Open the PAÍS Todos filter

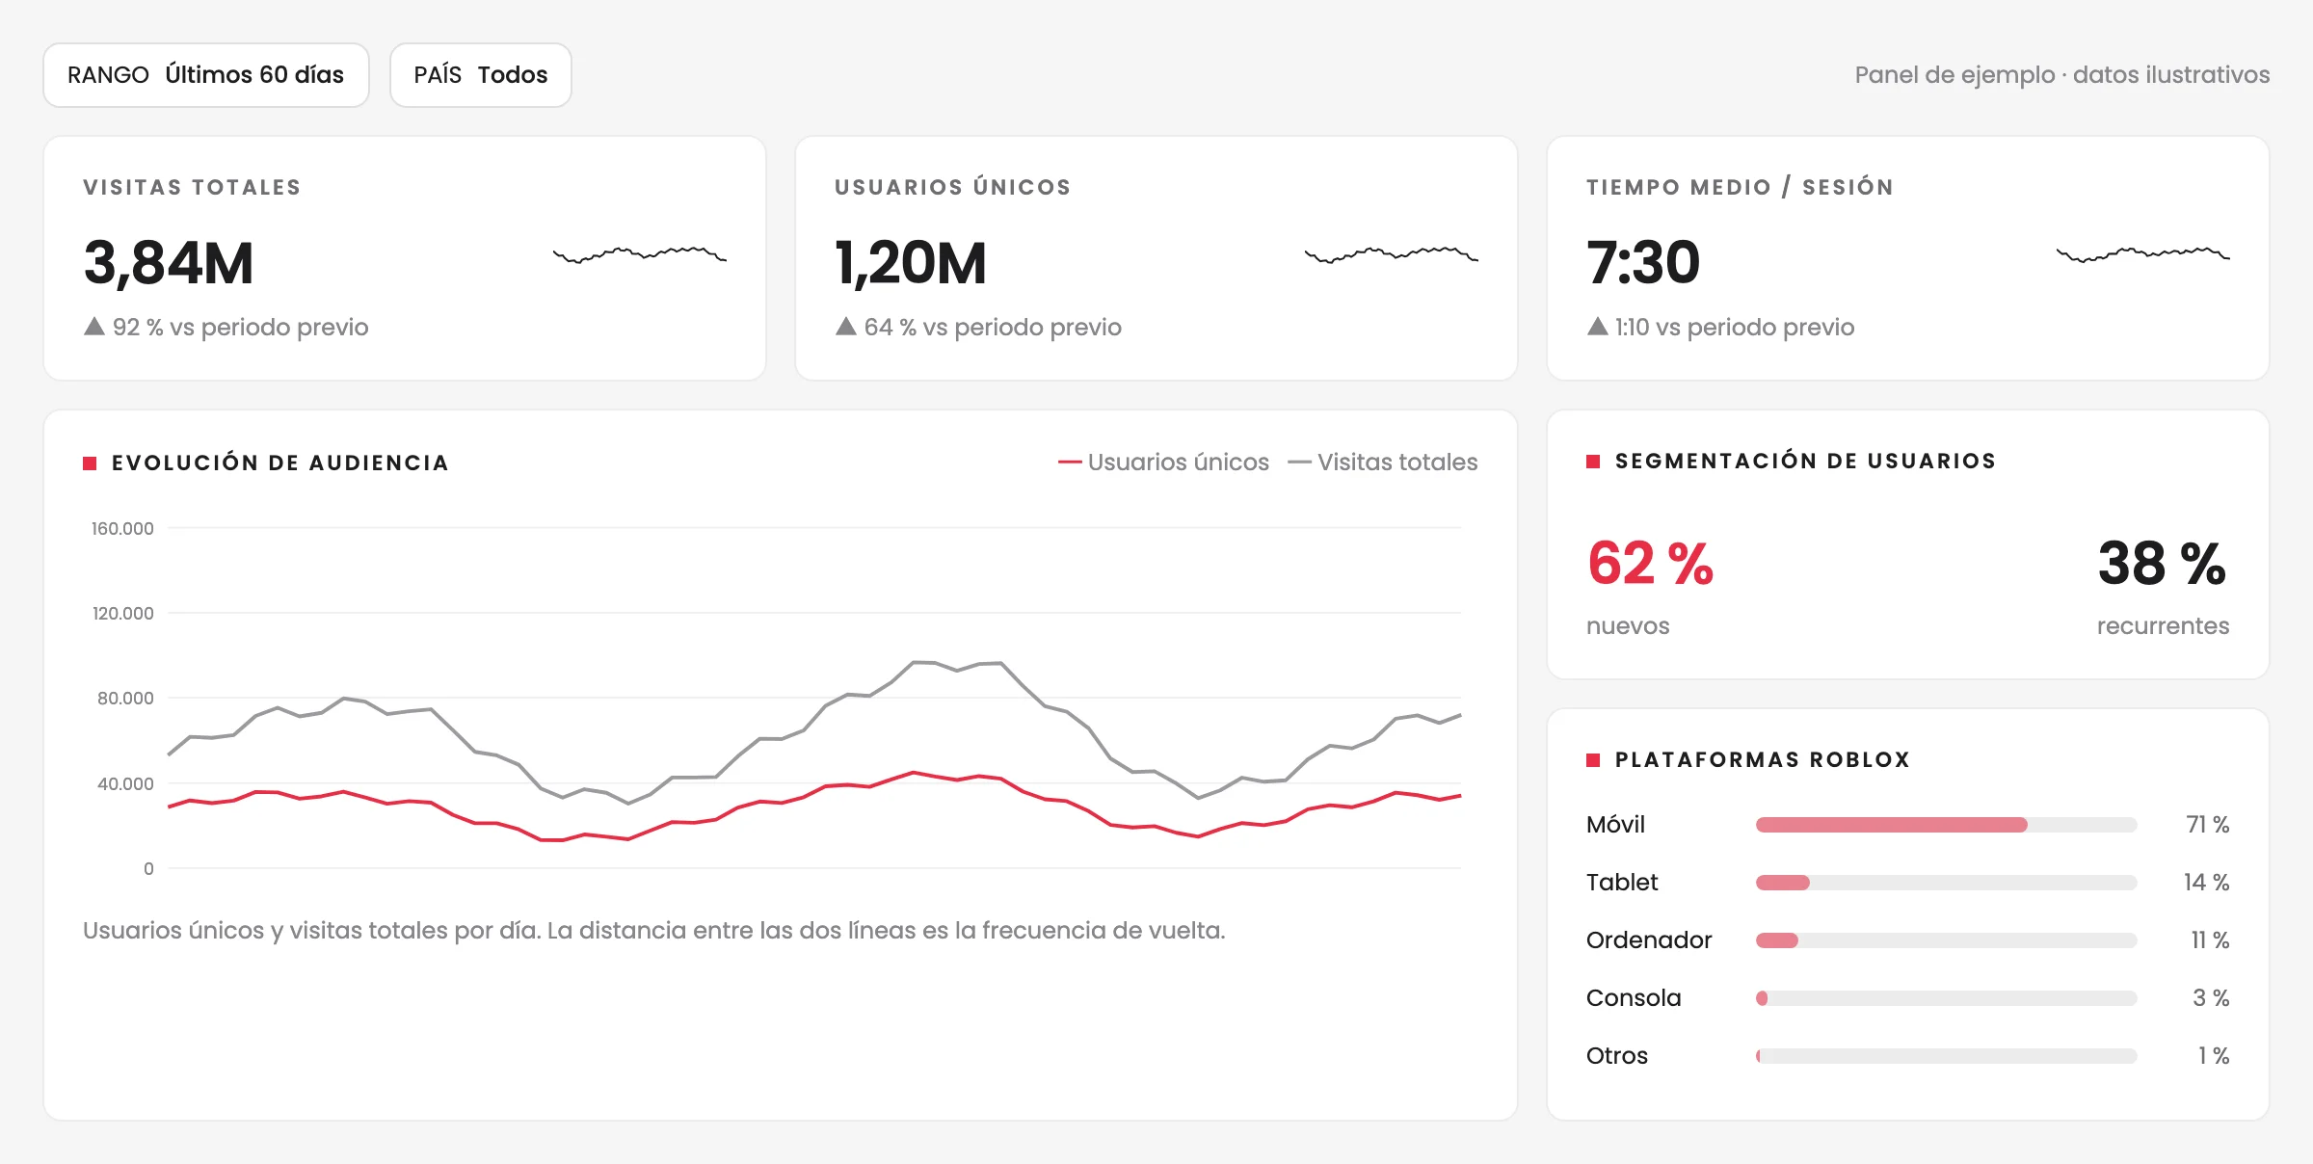tap(481, 75)
